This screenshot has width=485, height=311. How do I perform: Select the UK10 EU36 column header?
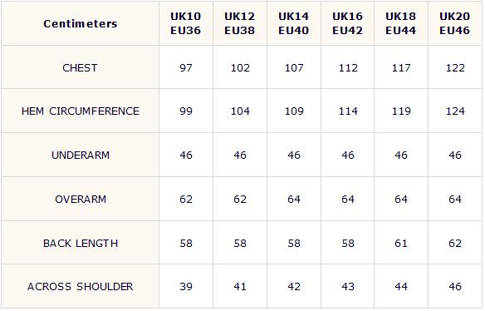185,23
